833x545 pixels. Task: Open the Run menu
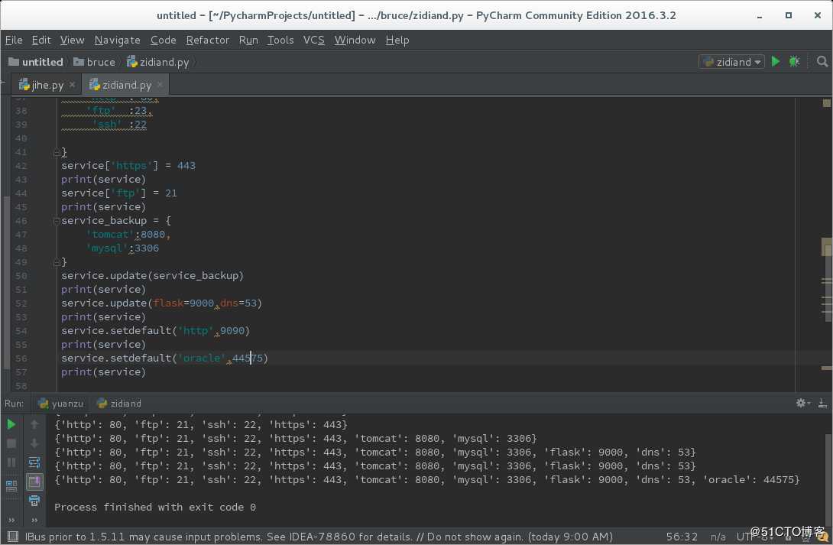coord(248,40)
